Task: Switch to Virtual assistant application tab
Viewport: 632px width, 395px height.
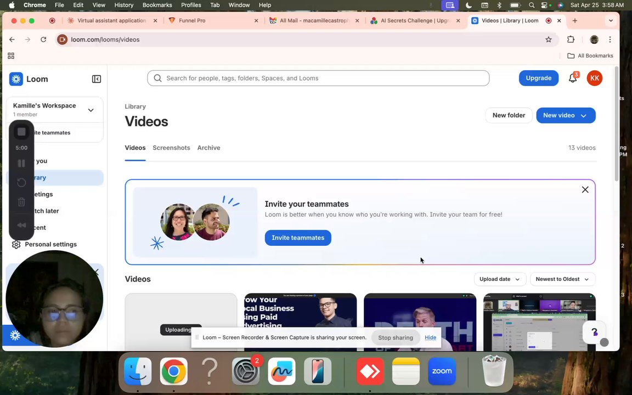Action: coord(112,20)
